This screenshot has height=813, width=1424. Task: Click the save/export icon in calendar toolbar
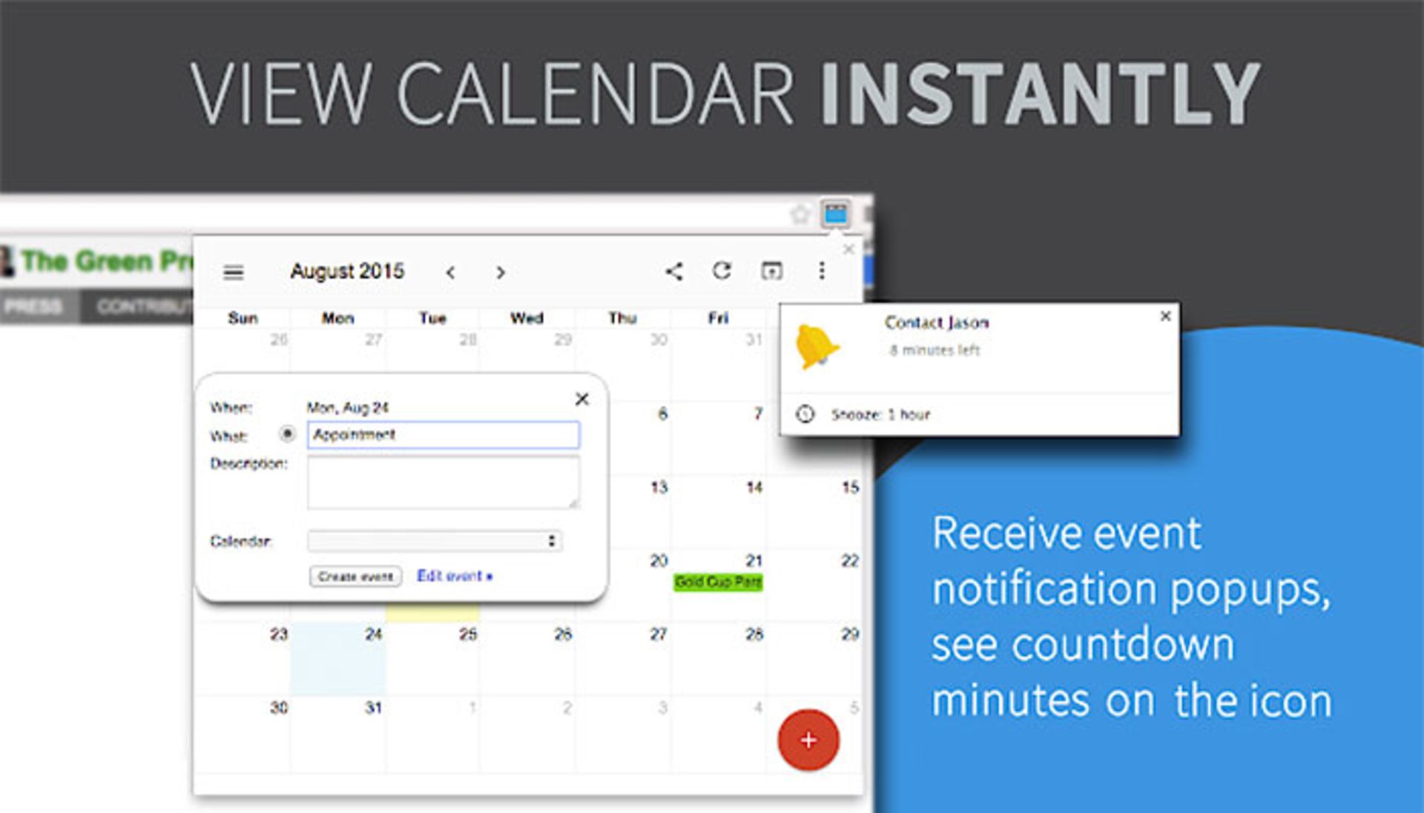[x=773, y=269]
